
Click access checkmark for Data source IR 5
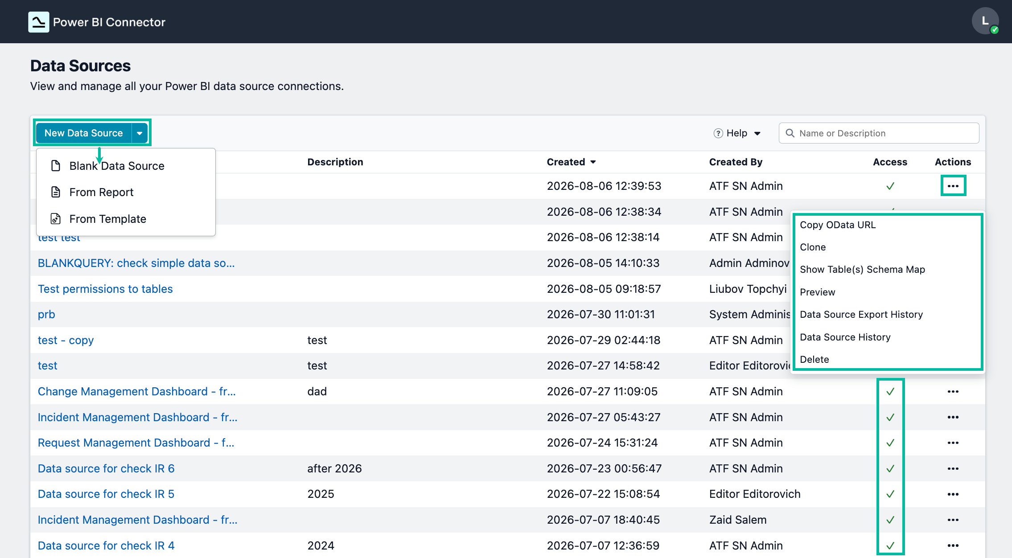coord(890,494)
